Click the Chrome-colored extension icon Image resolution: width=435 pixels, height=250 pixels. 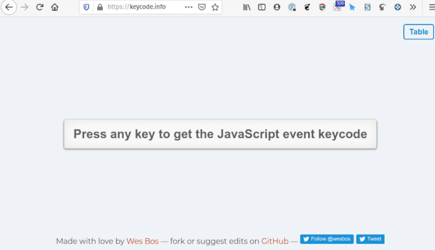pyautogui.click(x=322, y=7)
